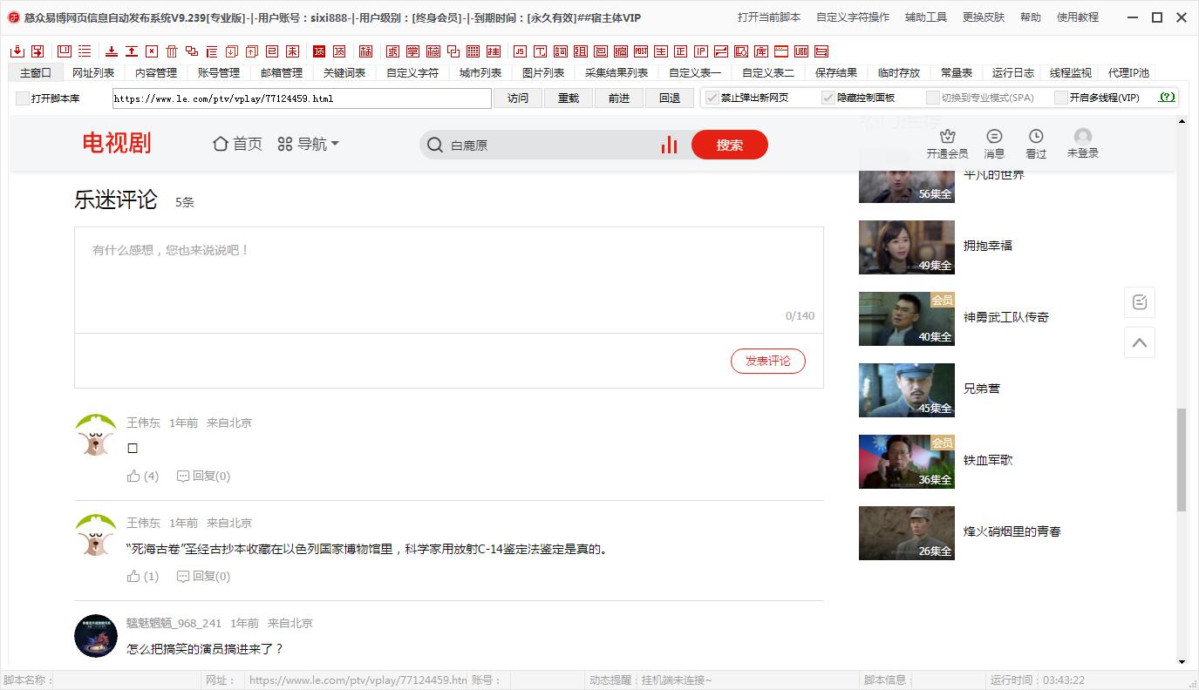The width and height of the screenshot is (1199, 690).
Task: Open 打开当前脚本 menu
Action: pyautogui.click(x=769, y=17)
